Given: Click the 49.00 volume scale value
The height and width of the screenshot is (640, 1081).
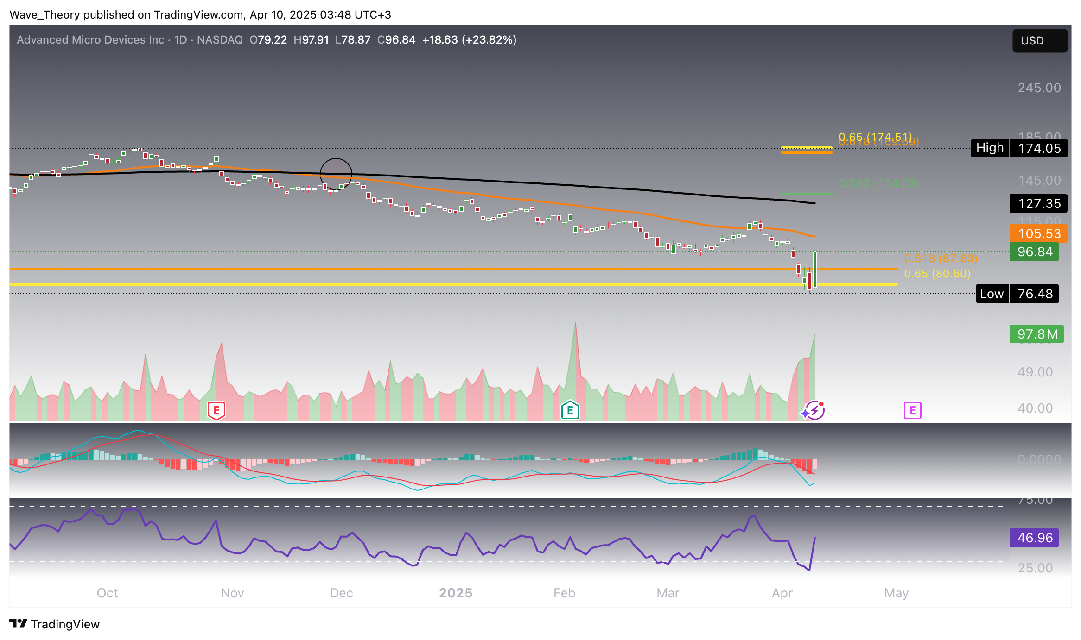Looking at the screenshot, I should [x=1035, y=372].
